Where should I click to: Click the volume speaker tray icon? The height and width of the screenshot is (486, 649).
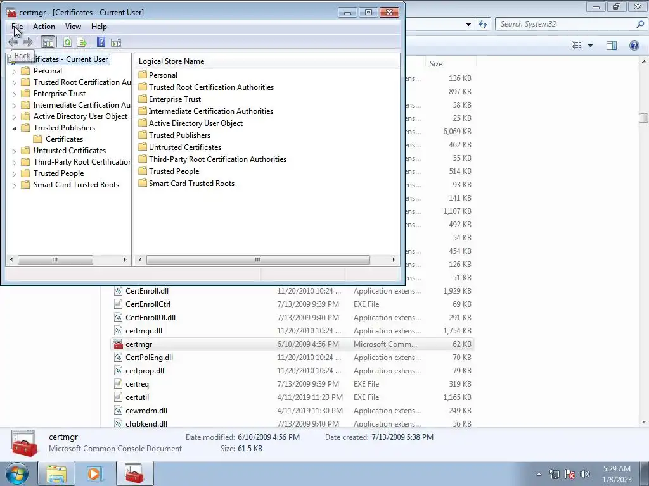[585, 474]
